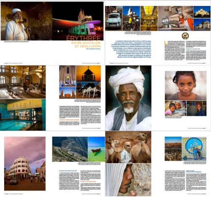Select the twin red towers building photo
The width and height of the screenshot is (211, 197).
pyautogui.click(x=68, y=93)
